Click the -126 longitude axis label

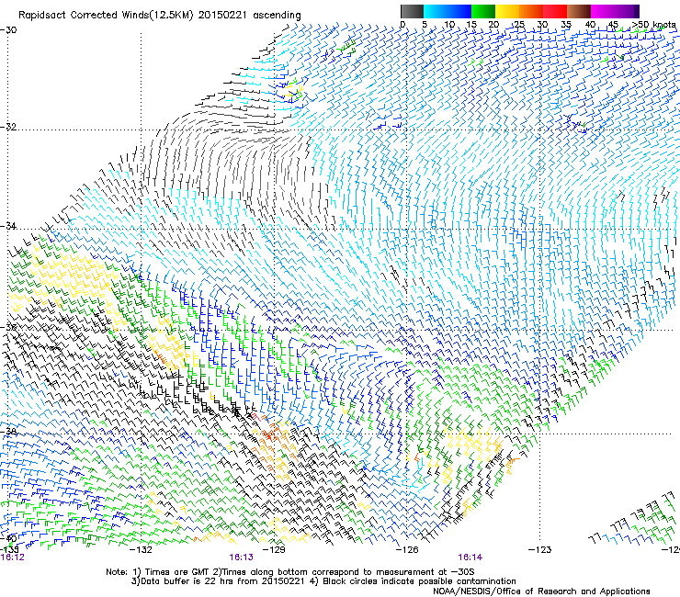pyautogui.click(x=407, y=550)
